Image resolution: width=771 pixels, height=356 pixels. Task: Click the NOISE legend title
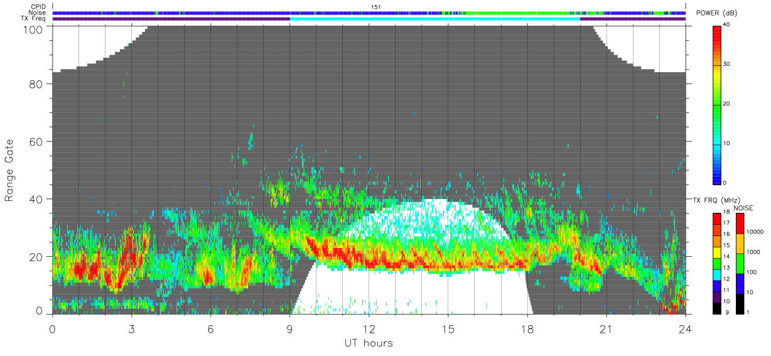[743, 208]
